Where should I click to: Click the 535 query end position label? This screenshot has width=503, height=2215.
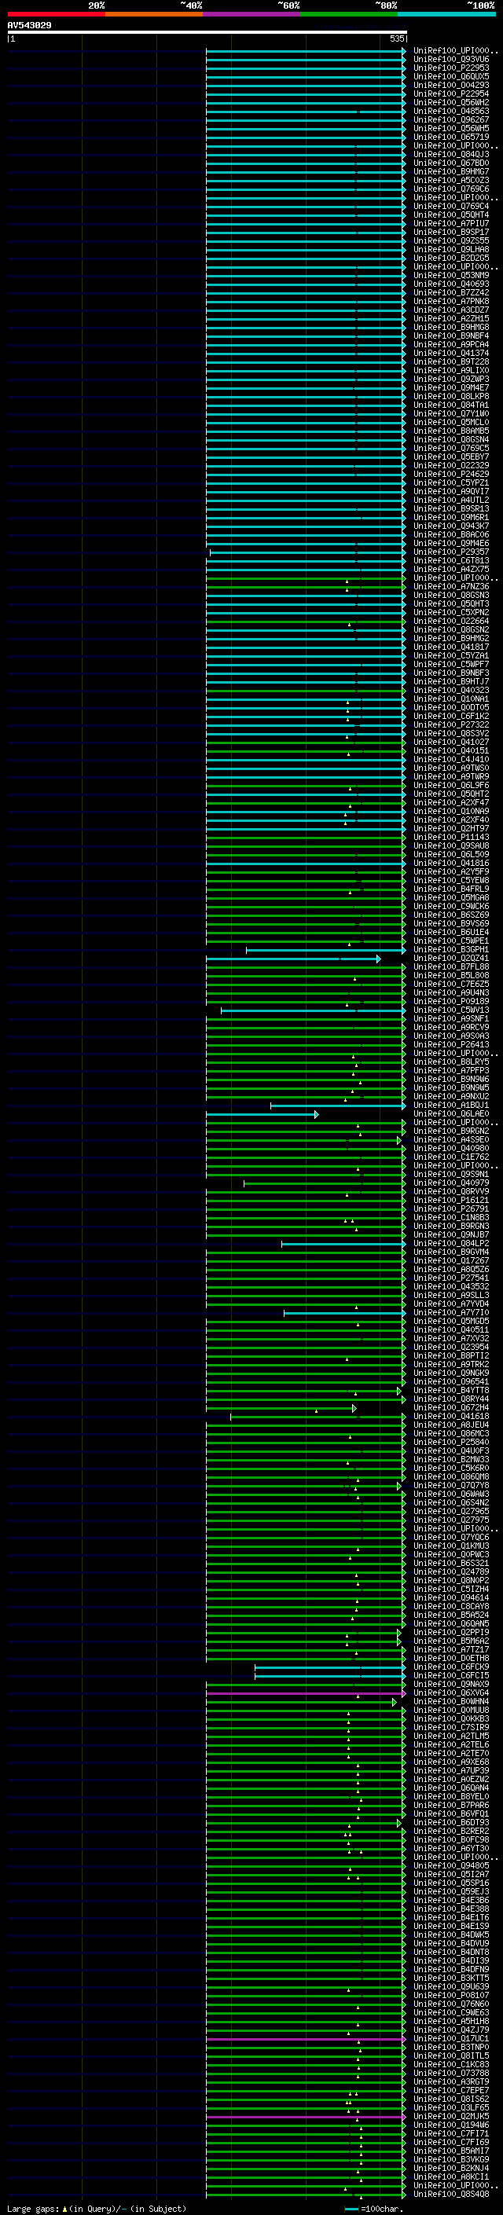tap(396, 39)
